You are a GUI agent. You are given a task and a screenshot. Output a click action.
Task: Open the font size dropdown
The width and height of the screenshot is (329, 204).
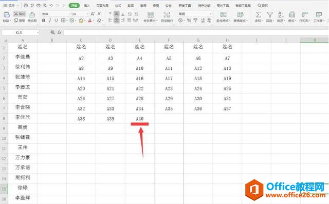pos(87,14)
